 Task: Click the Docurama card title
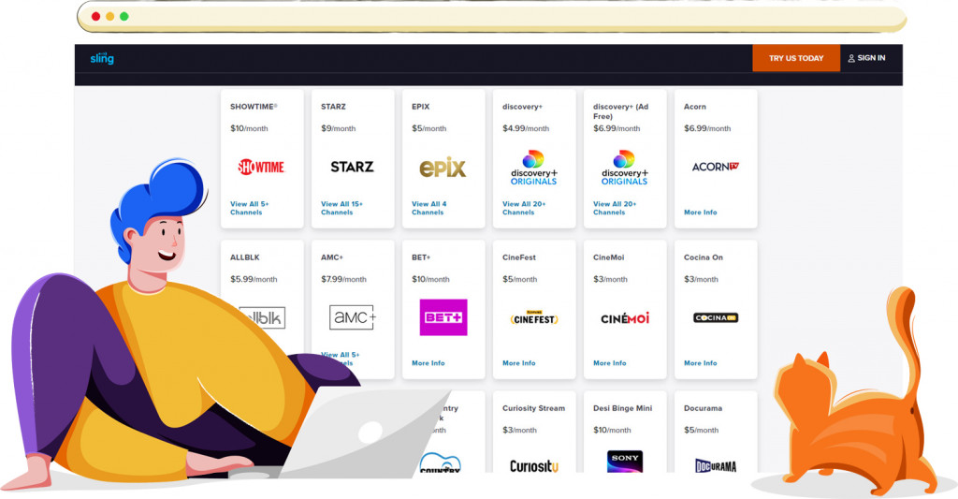click(x=703, y=408)
